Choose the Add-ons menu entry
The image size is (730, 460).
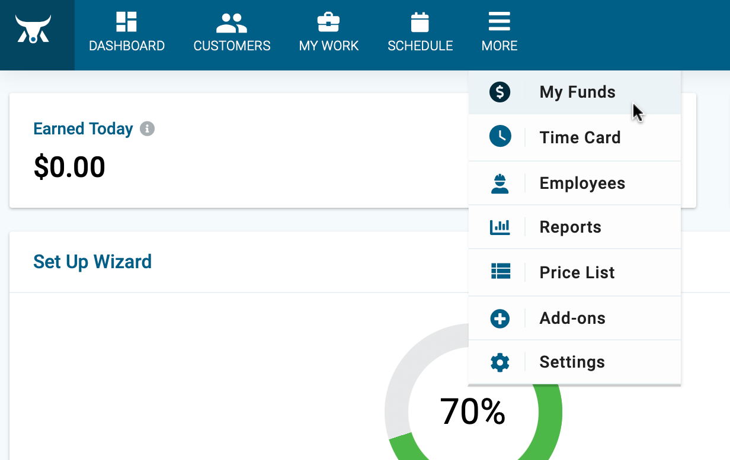[x=575, y=318]
